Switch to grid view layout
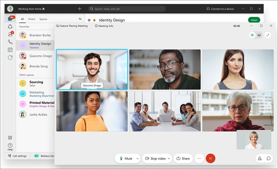This screenshot has width=278, height=169. click(x=252, y=35)
